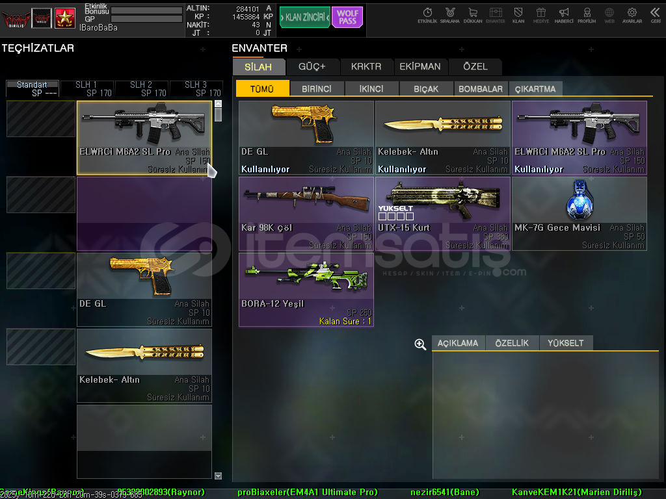Click the Wolf Pass button
This screenshot has width=666, height=499.
click(x=347, y=17)
